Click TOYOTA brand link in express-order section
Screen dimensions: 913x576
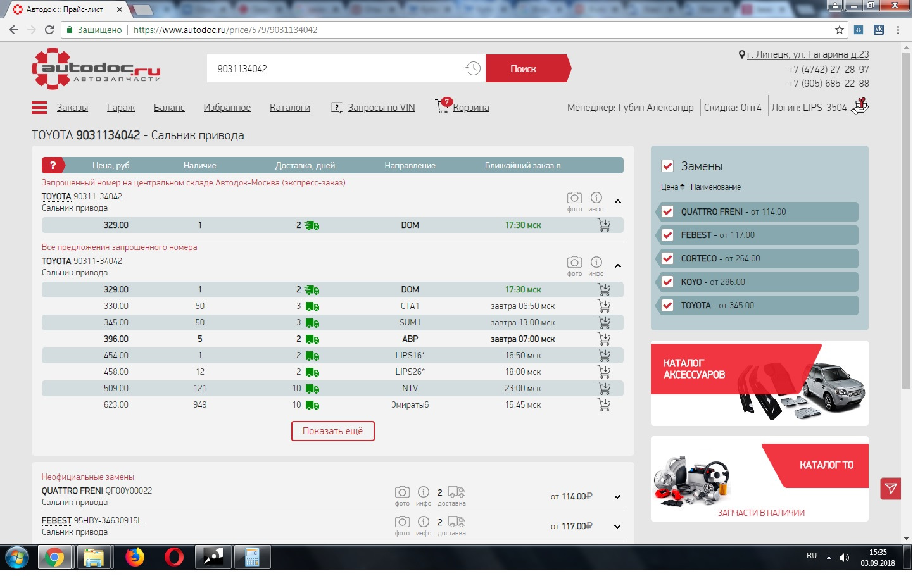click(x=56, y=197)
